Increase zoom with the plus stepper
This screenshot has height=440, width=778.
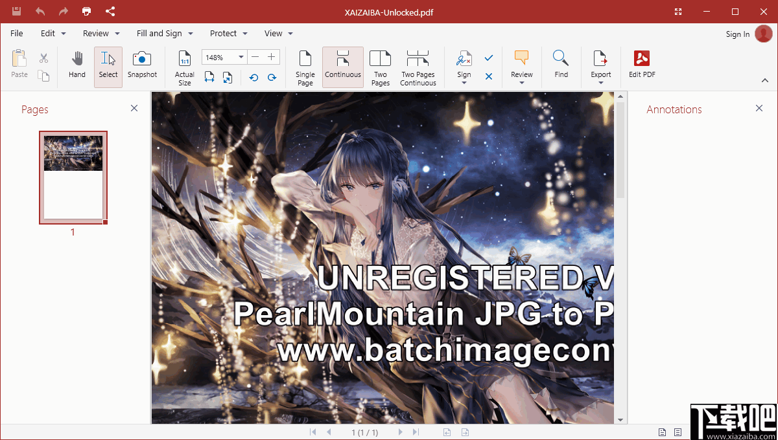tap(272, 57)
